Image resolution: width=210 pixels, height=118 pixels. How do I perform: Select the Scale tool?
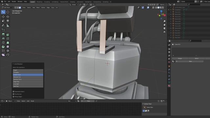3,21
